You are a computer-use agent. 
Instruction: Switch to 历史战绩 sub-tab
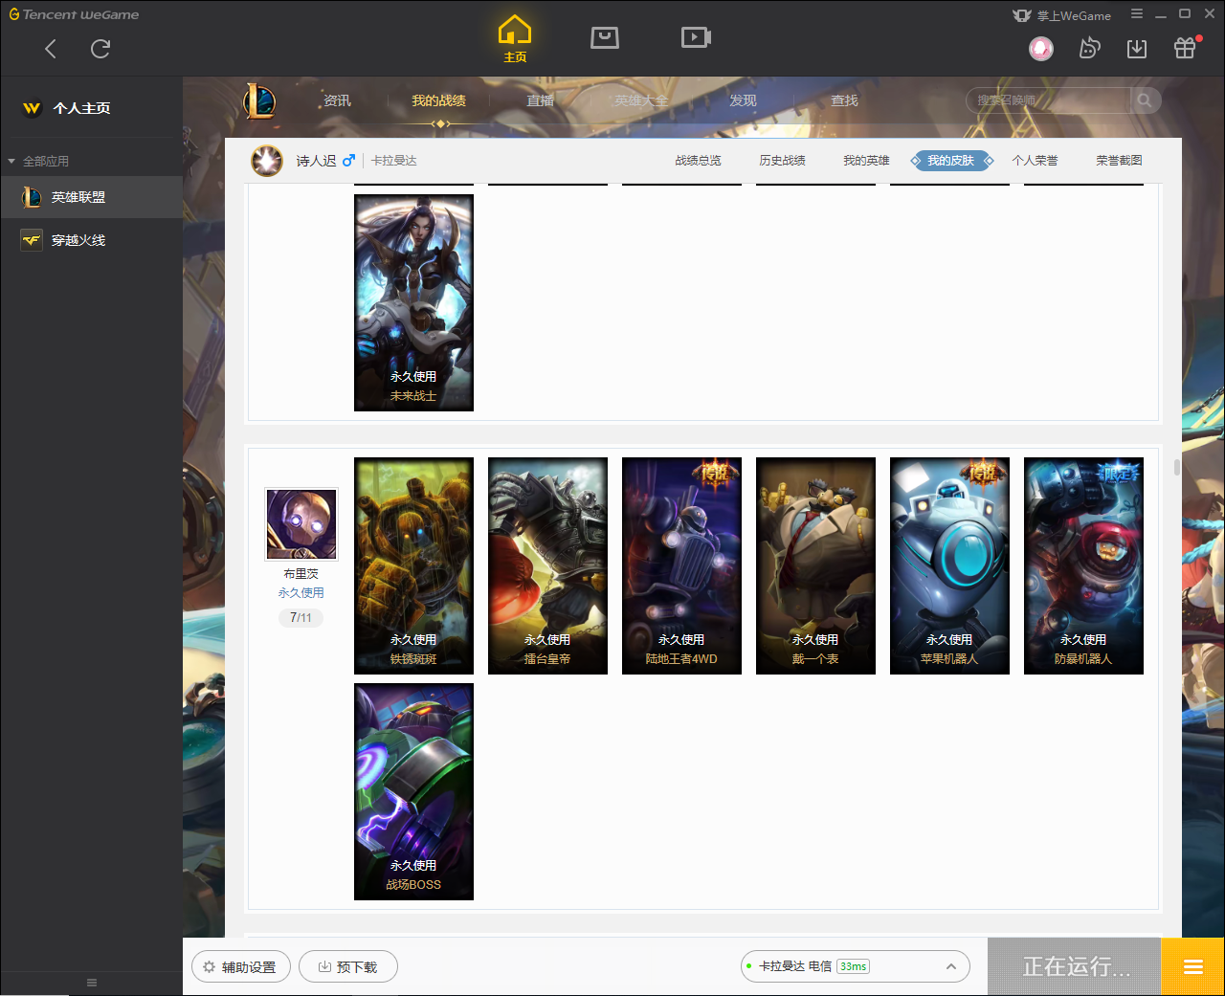tap(782, 161)
